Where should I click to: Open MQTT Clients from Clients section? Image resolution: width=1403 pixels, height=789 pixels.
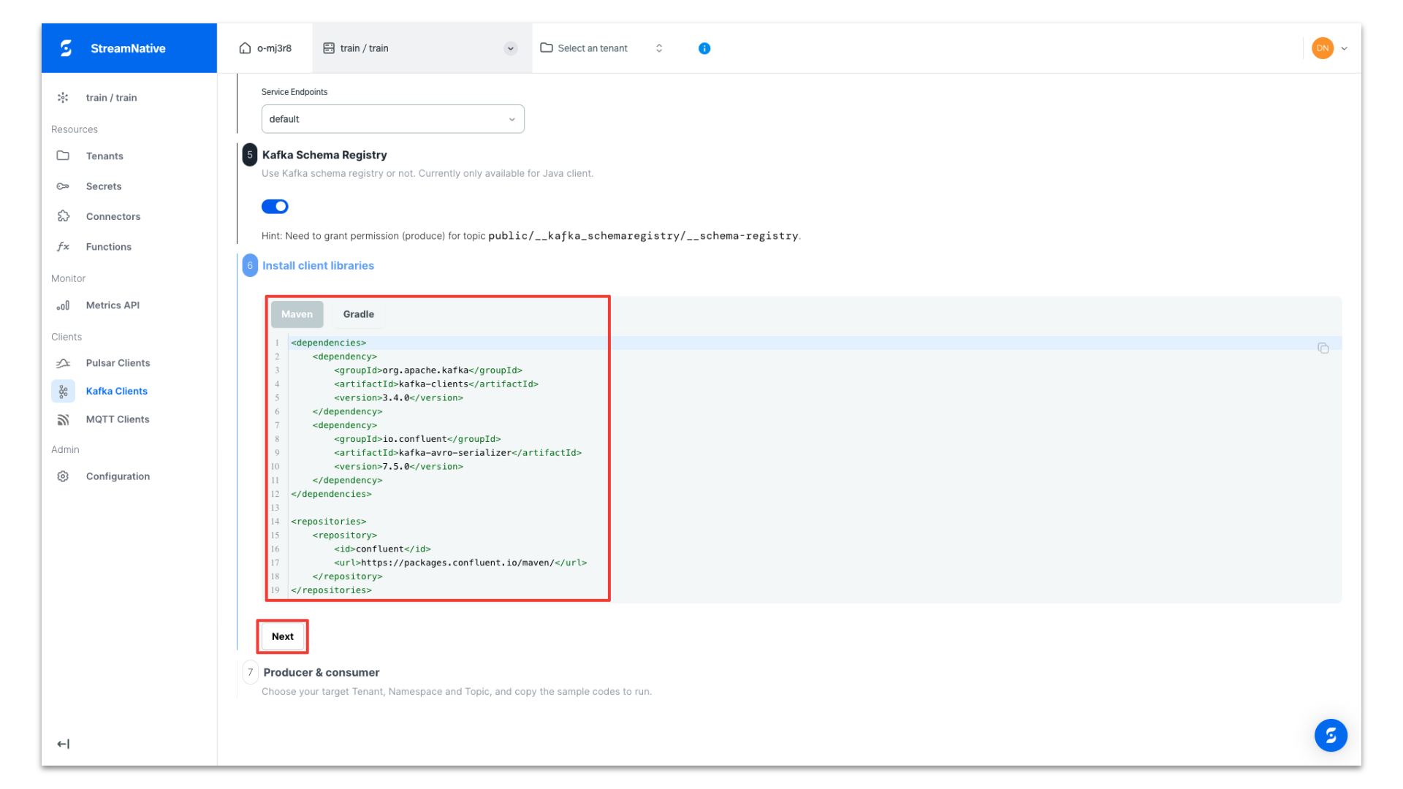click(x=118, y=419)
